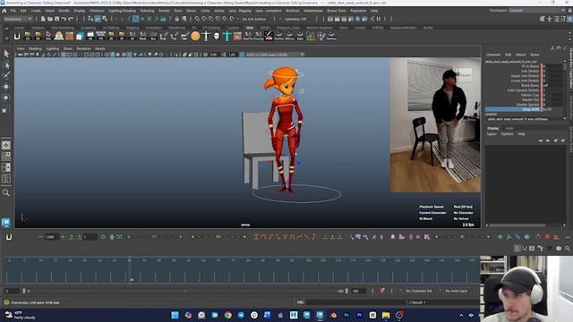Click the viewport gamma value field
Screen dimensions: 573x322
[x=232, y=55]
